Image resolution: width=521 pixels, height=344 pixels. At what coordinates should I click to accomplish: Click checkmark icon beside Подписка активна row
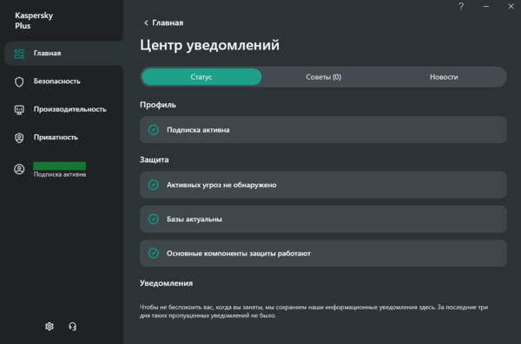pyautogui.click(x=154, y=130)
